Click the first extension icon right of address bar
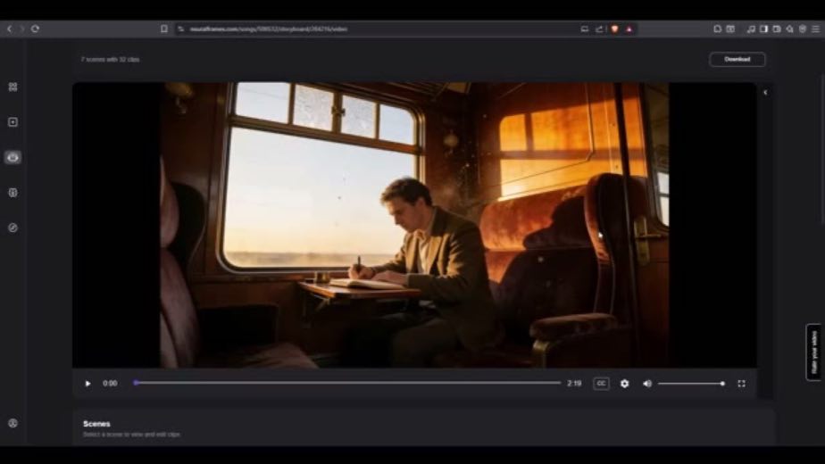 pyautogui.click(x=717, y=29)
